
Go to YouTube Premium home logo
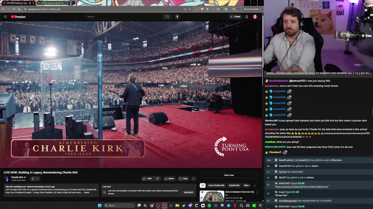click(x=18, y=17)
